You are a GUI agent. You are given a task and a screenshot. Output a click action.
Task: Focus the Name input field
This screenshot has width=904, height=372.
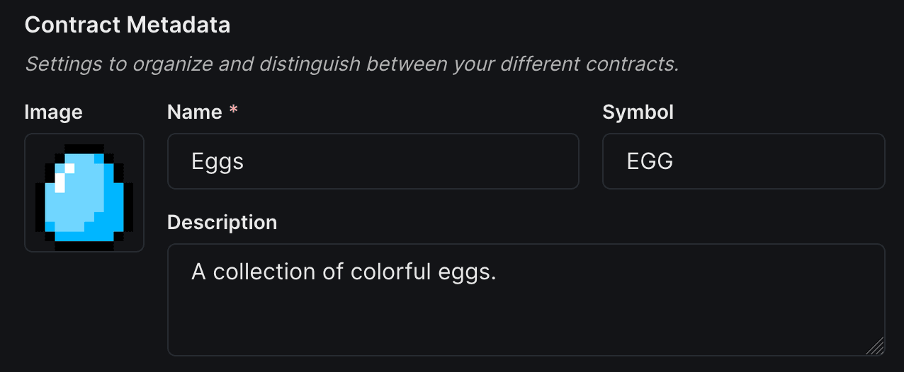click(x=373, y=161)
